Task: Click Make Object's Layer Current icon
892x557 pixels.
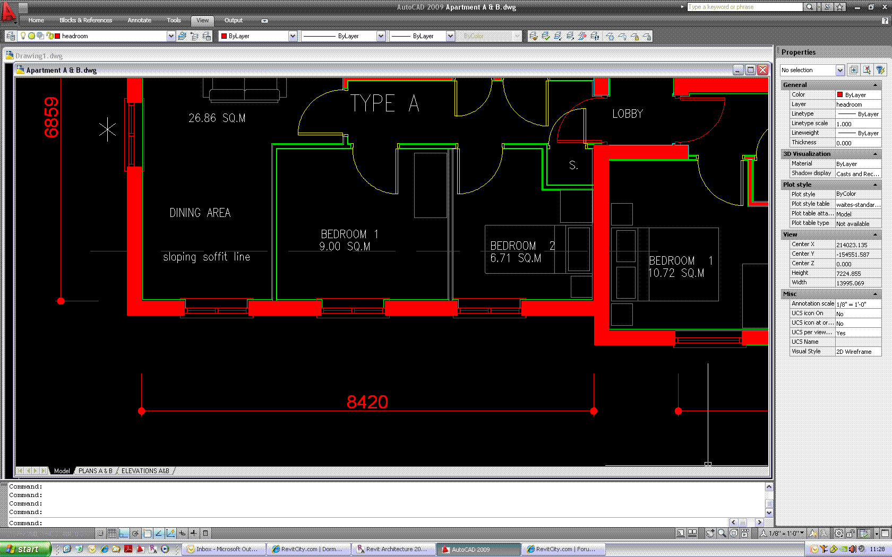Action: pyautogui.click(x=182, y=36)
